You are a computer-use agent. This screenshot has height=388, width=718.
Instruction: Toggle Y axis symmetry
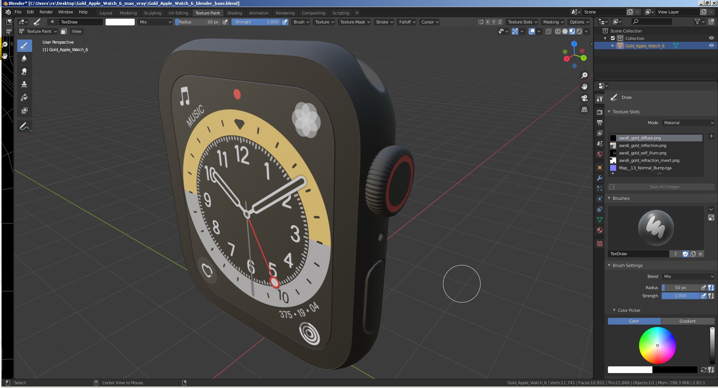click(494, 22)
